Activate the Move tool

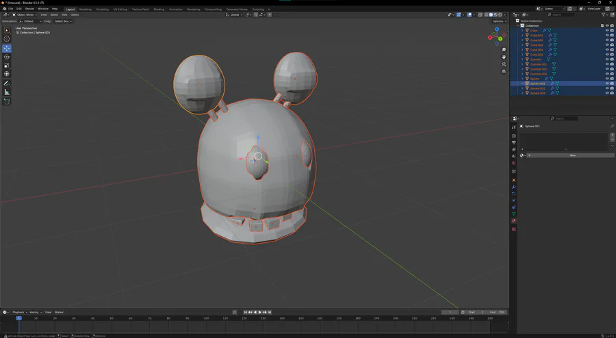point(7,49)
